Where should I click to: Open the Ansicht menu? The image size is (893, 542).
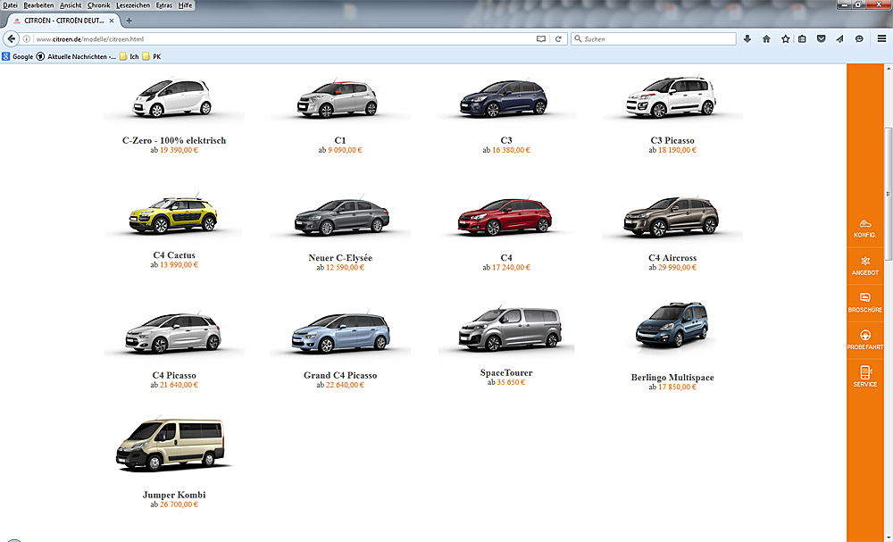pyautogui.click(x=71, y=5)
